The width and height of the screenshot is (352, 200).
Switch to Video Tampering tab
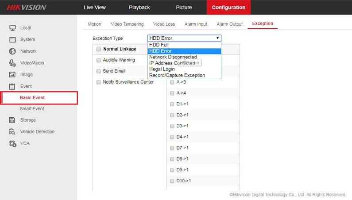click(127, 24)
